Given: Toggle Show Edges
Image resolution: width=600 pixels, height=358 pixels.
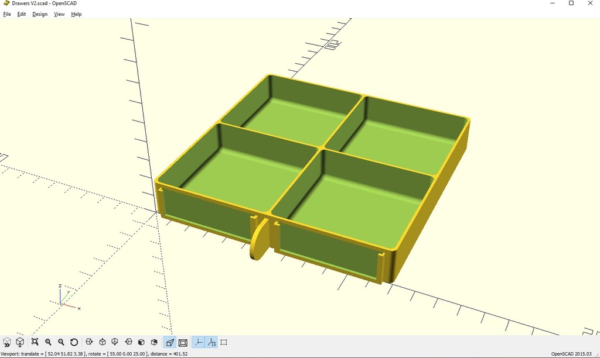Looking at the screenshot, I should coord(224,342).
